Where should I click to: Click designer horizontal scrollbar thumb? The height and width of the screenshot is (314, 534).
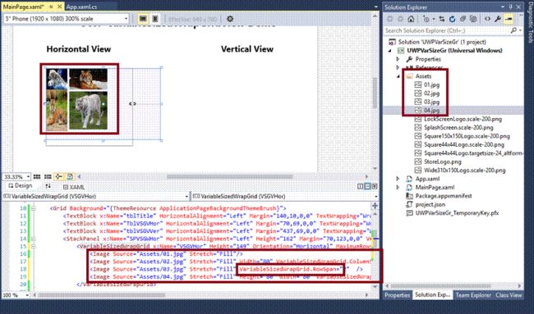coord(229,176)
